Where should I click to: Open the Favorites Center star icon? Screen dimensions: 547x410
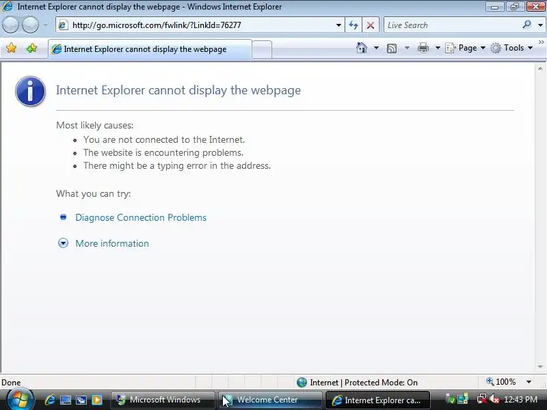(x=11, y=48)
